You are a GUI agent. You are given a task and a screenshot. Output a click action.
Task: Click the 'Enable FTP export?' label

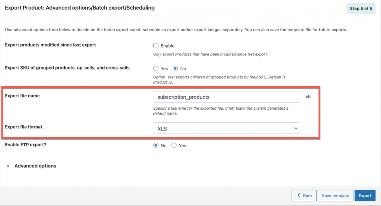26,145
